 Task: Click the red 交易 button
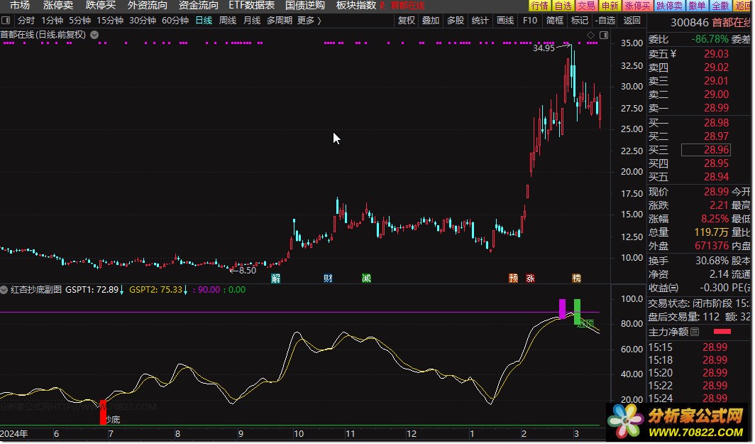586,6
